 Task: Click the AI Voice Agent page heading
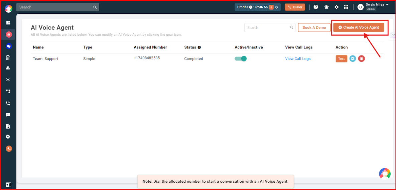(52, 27)
